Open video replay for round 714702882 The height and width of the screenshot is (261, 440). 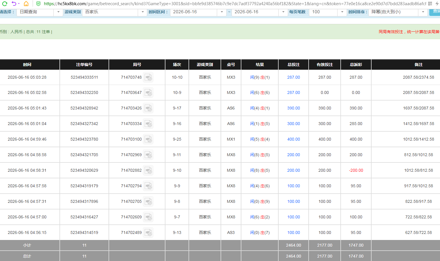coord(148,170)
